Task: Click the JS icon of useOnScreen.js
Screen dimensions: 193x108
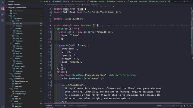Action: point(13,94)
